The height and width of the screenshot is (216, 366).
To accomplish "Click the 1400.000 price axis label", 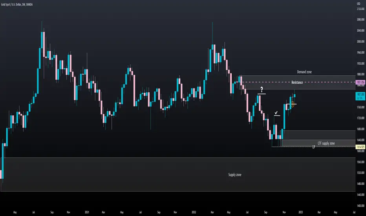I will pos(361,206).
